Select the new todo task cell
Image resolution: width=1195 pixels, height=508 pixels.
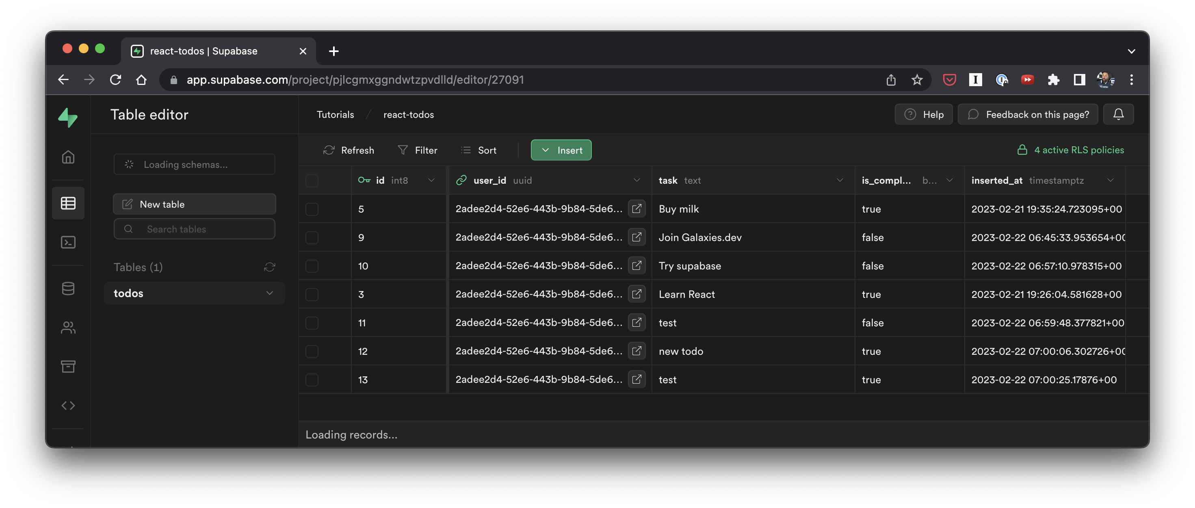[x=753, y=351]
